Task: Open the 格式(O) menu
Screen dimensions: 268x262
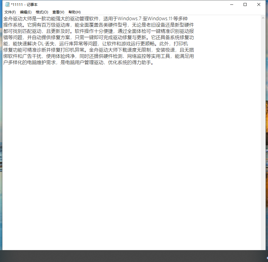Action: [x=42, y=12]
